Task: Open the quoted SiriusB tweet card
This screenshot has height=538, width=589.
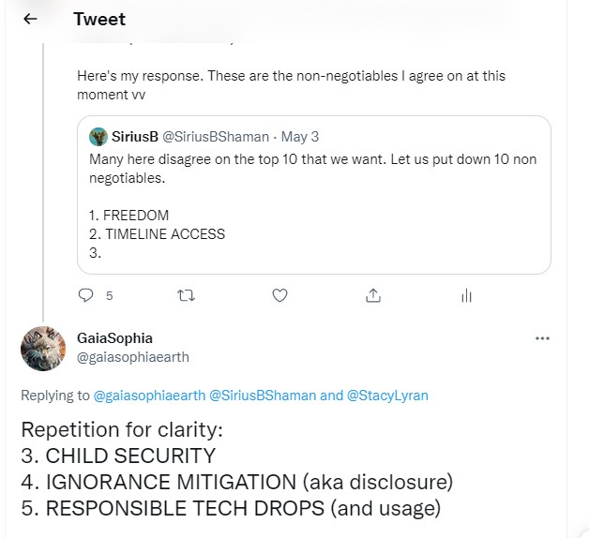Action: coord(314,216)
